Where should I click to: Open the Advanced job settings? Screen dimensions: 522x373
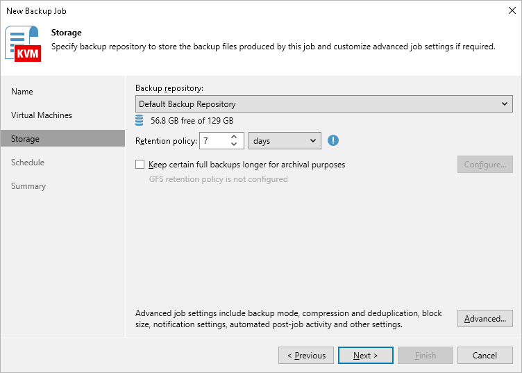click(x=485, y=319)
